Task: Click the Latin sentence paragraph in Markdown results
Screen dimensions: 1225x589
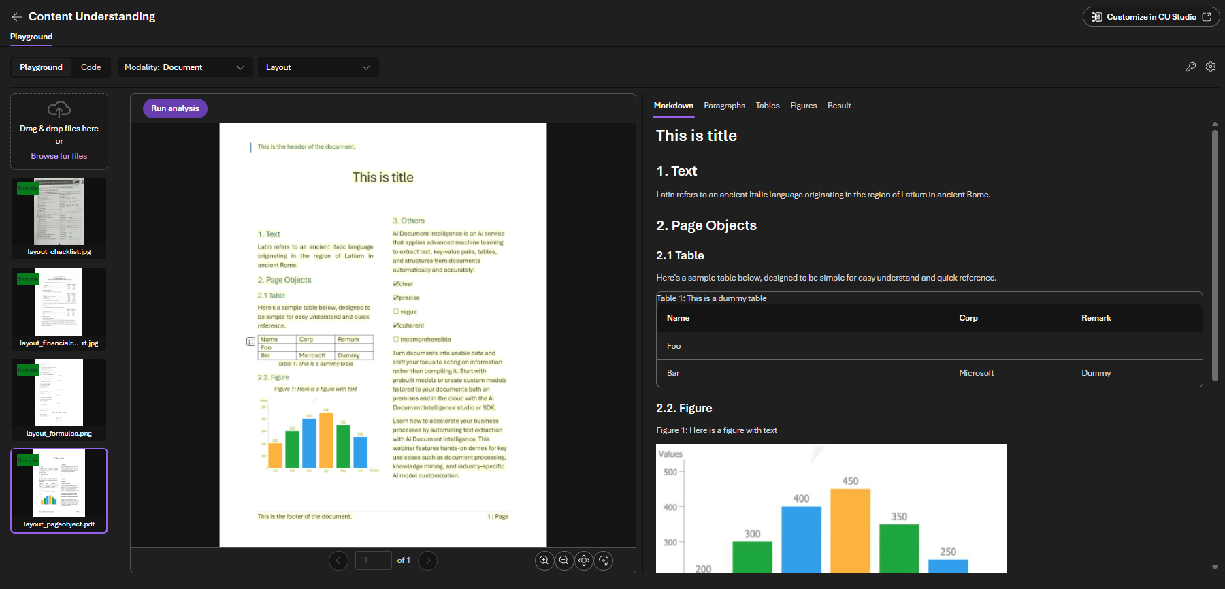Action: (823, 195)
